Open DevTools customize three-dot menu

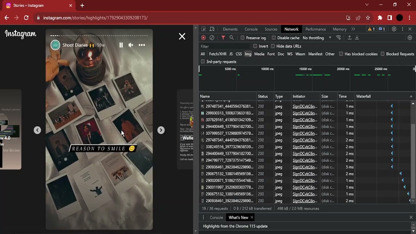(x=402, y=29)
